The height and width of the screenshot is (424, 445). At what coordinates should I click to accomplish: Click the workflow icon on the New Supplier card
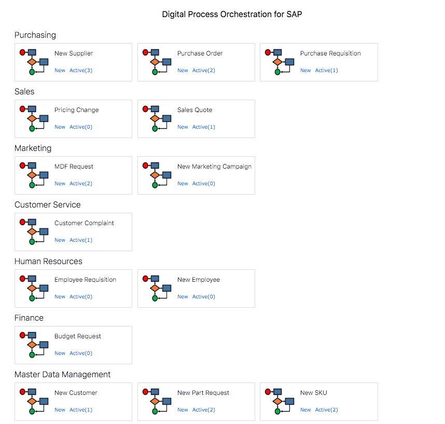click(33, 61)
